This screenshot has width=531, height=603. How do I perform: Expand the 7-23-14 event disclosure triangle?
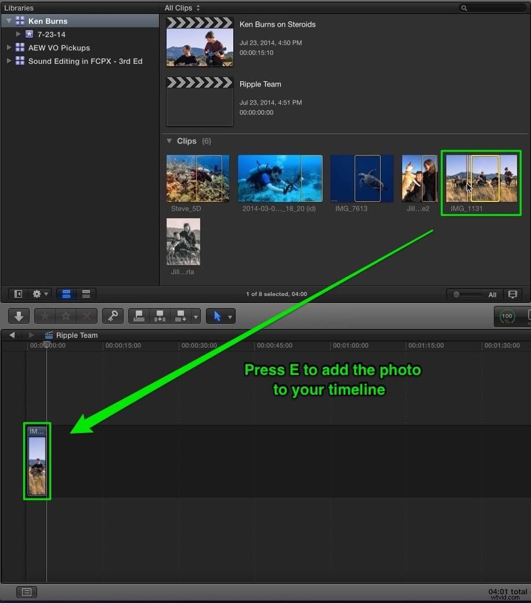tap(18, 34)
